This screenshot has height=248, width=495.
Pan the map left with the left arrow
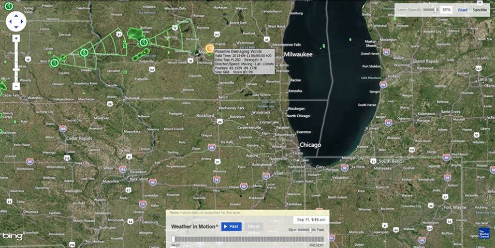click(x=10, y=21)
